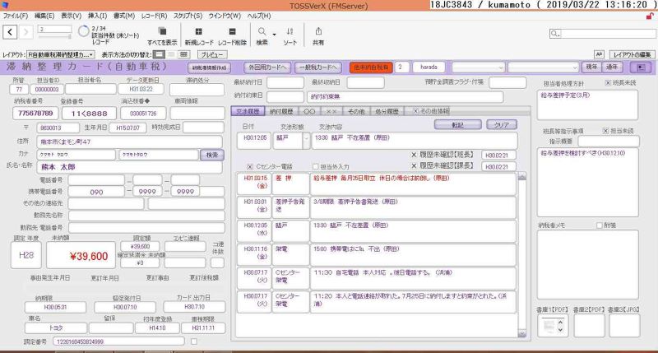Click the プレビュー button
Screen dimensions: 658x353
point(212,54)
